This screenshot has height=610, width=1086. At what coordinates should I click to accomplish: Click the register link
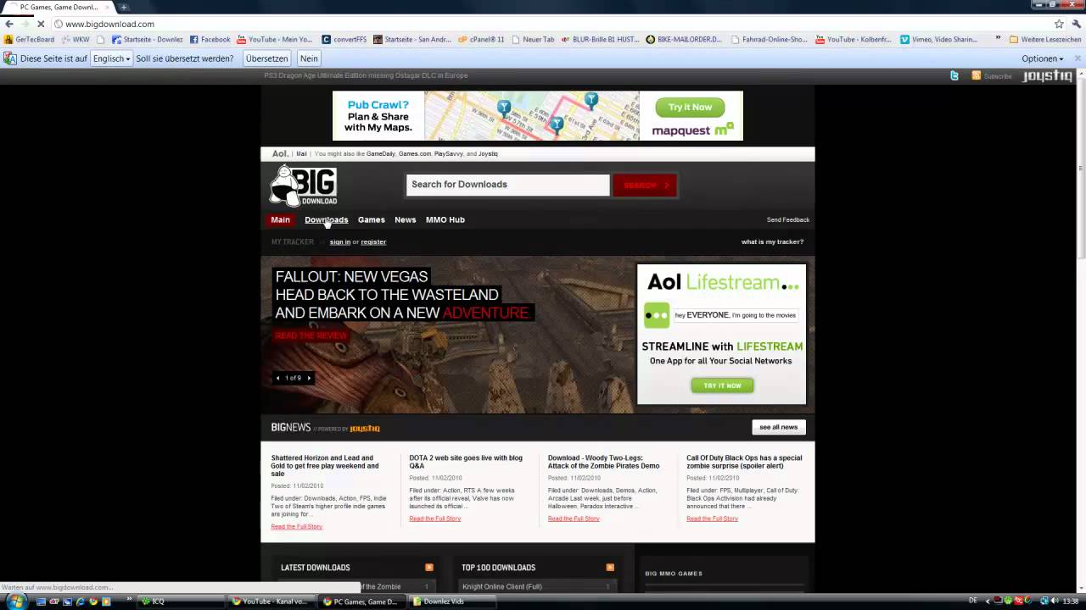pyautogui.click(x=373, y=242)
